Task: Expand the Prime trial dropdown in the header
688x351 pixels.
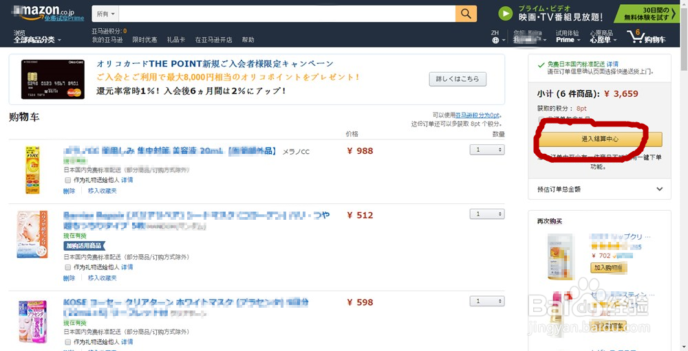Action: point(568,36)
